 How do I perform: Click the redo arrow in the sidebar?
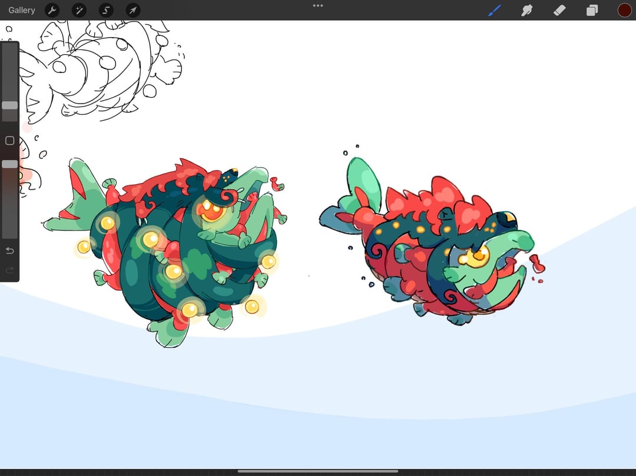tap(10, 270)
